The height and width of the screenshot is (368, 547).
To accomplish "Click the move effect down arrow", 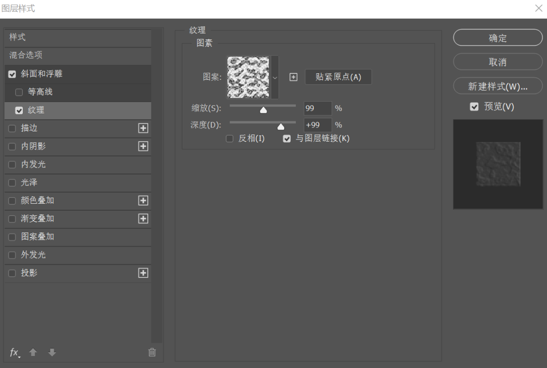I will (52, 353).
